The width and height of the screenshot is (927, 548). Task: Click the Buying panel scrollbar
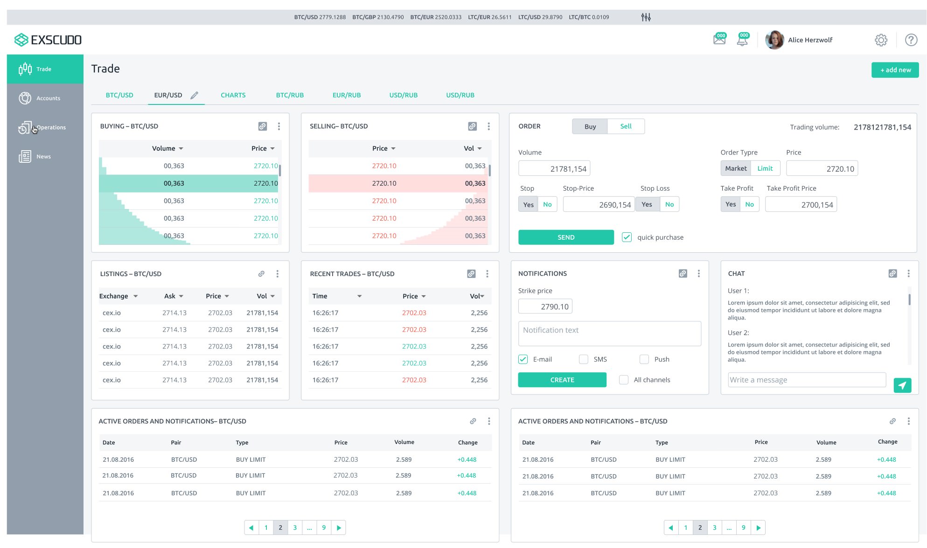280,170
